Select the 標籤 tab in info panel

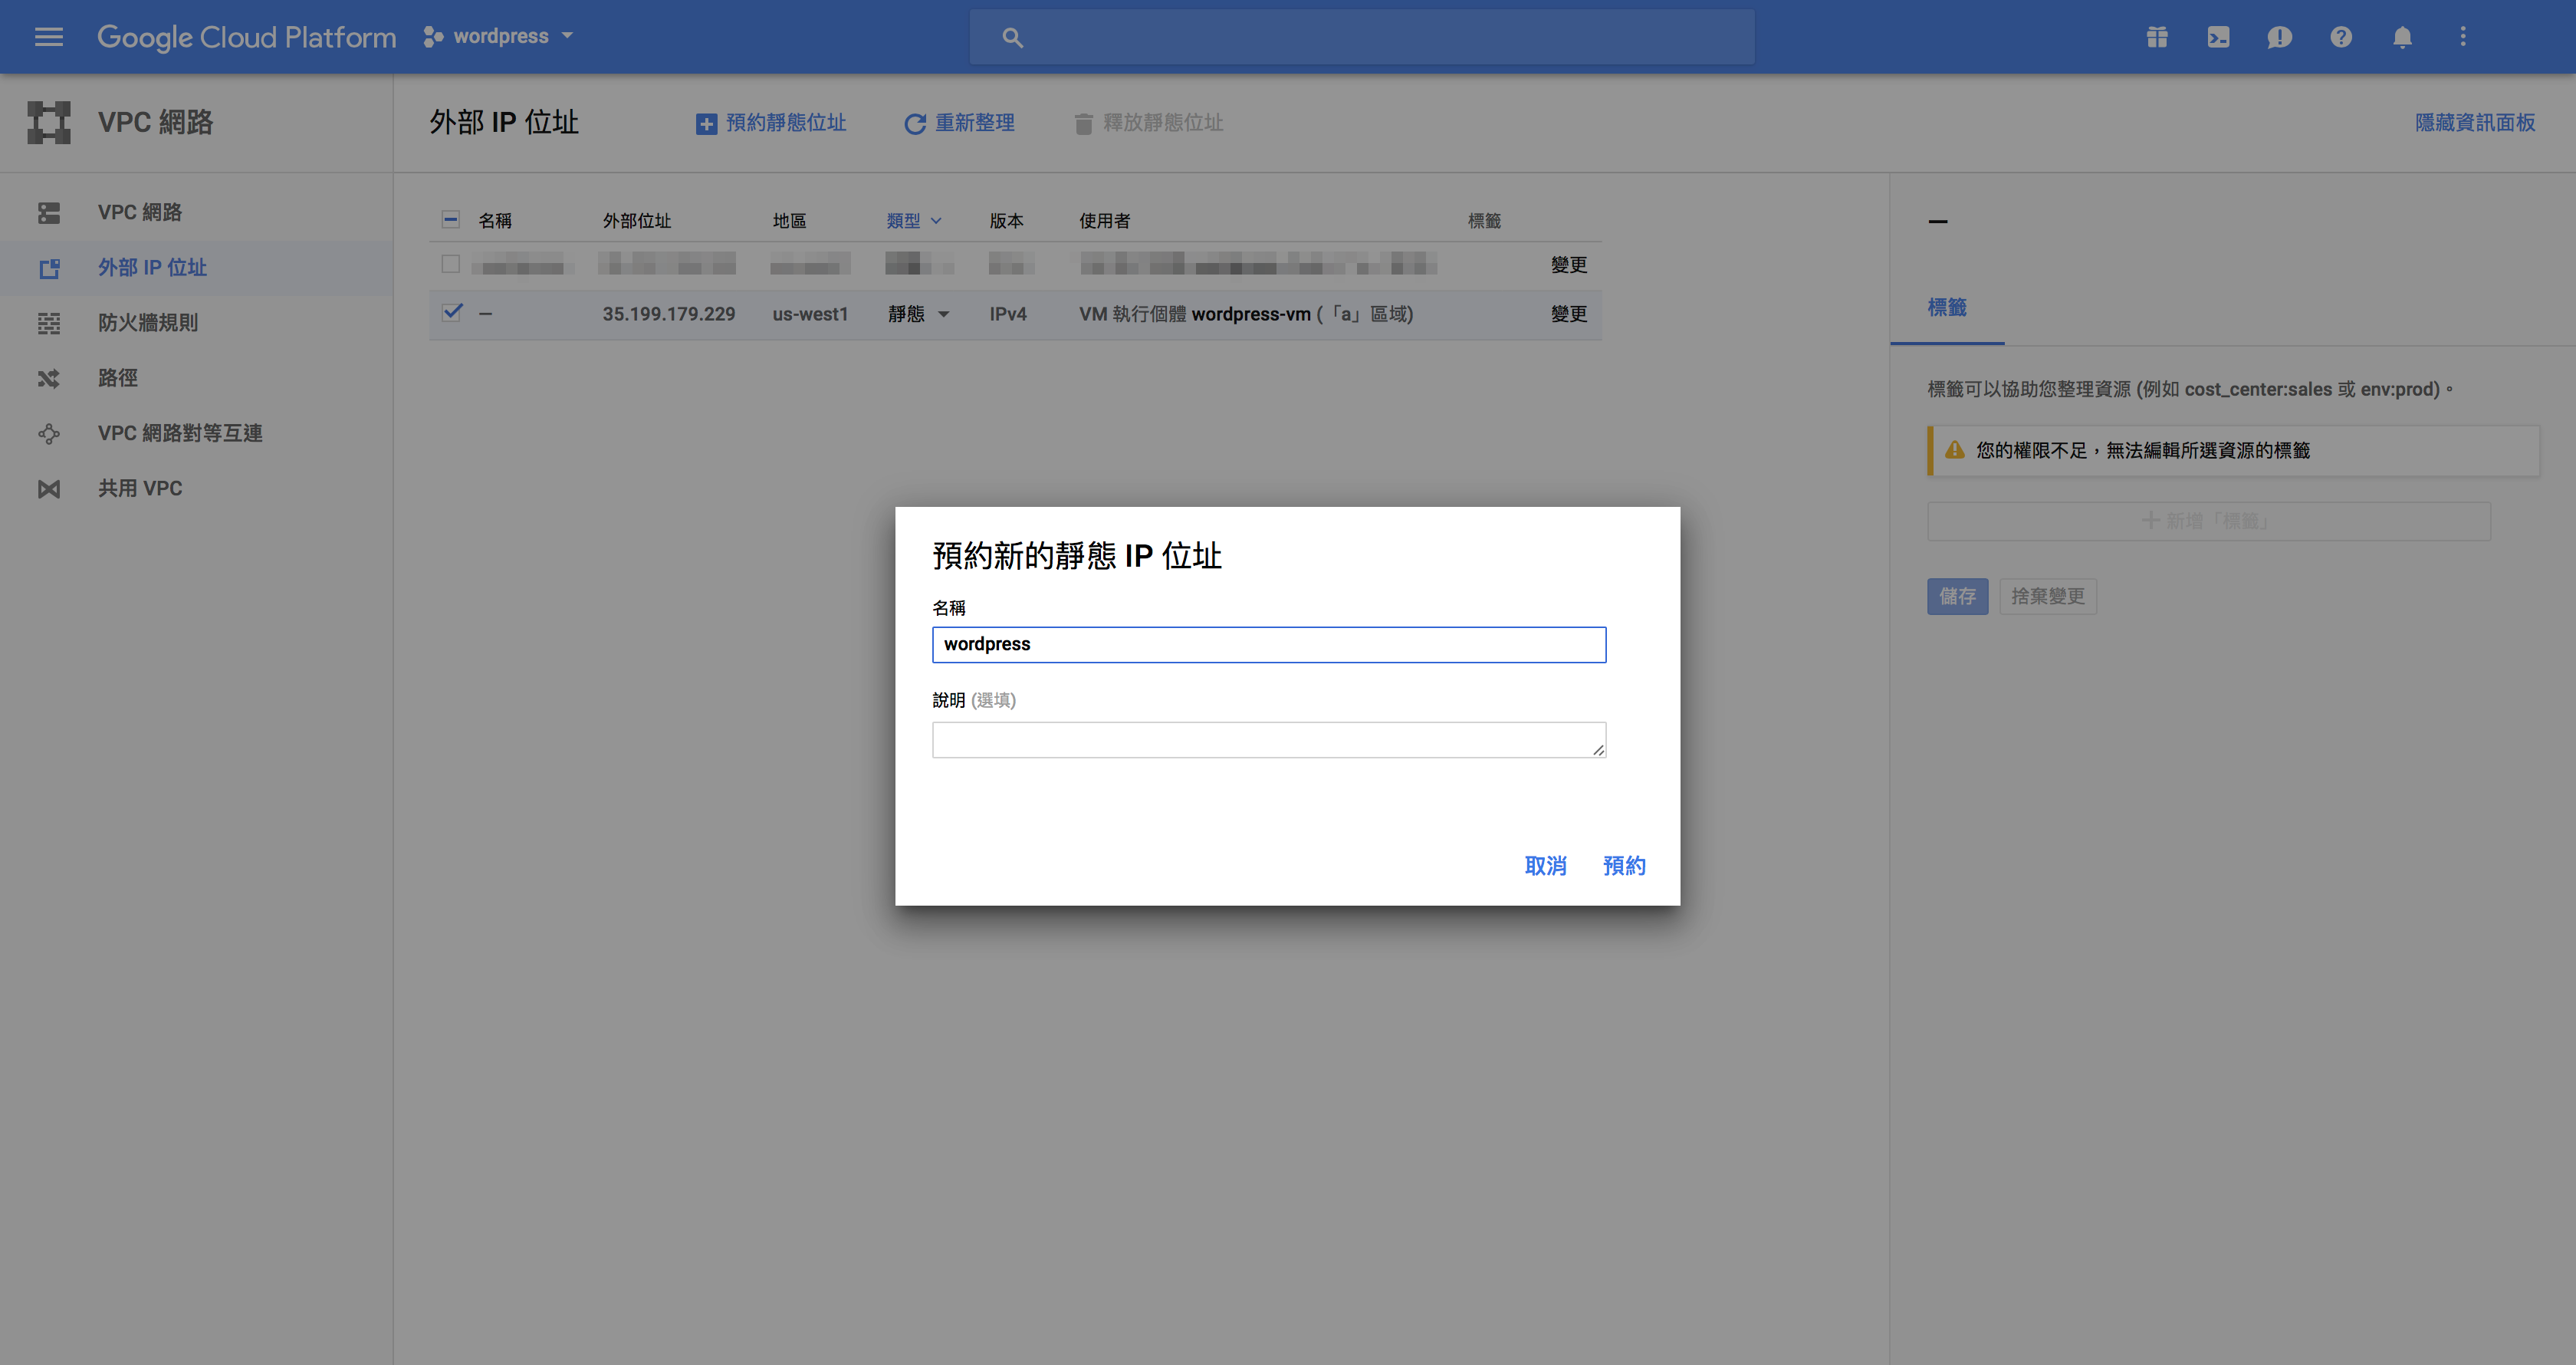tap(1946, 307)
